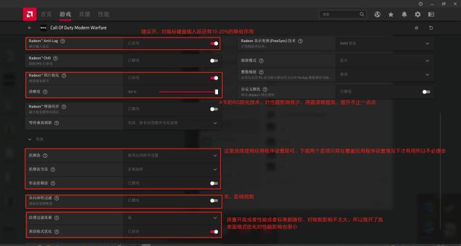Click the magnifier icon in the search box

coord(362,14)
